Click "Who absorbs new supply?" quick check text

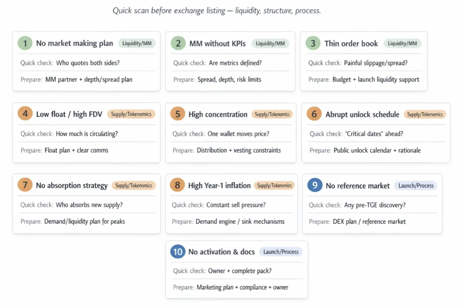[x=89, y=205]
